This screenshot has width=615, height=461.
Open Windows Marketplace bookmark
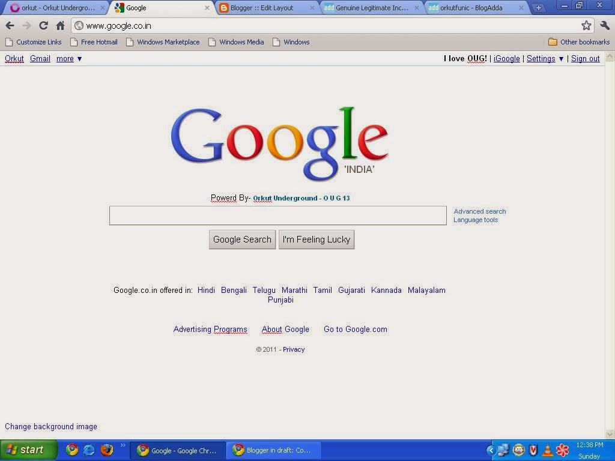[163, 42]
